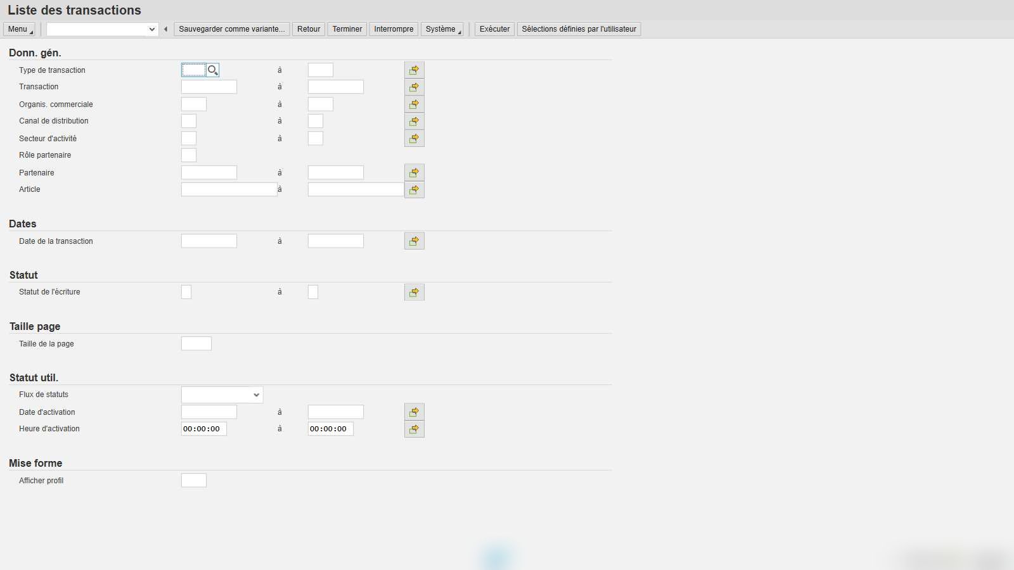The width and height of the screenshot is (1014, 570).
Task: Open Sélections définies par l'utilisateur
Action: tap(579, 29)
